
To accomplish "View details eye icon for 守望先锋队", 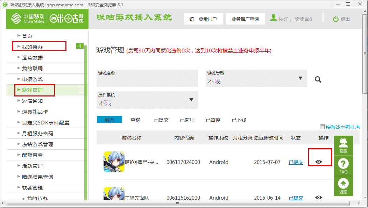I will pos(318,198).
